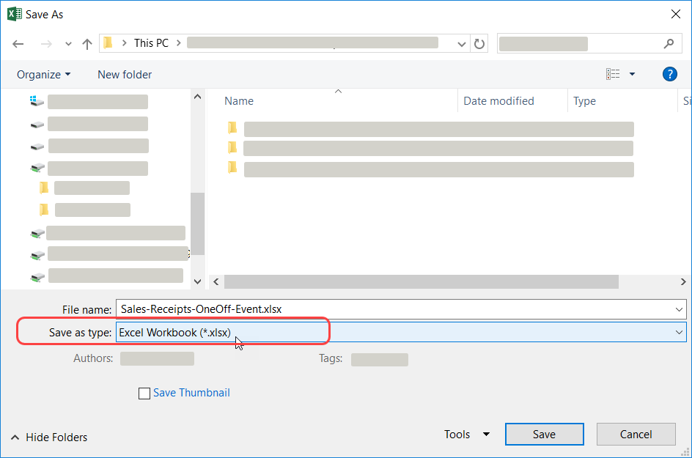Click the Save button
Viewport: 692px width, 458px height.
coord(544,435)
